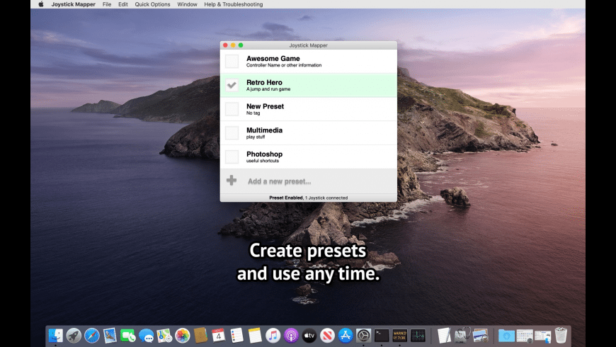The image size is (616, 347).
Task: Tick the Multimedia preset checkbox
Action: coord(232,133)
